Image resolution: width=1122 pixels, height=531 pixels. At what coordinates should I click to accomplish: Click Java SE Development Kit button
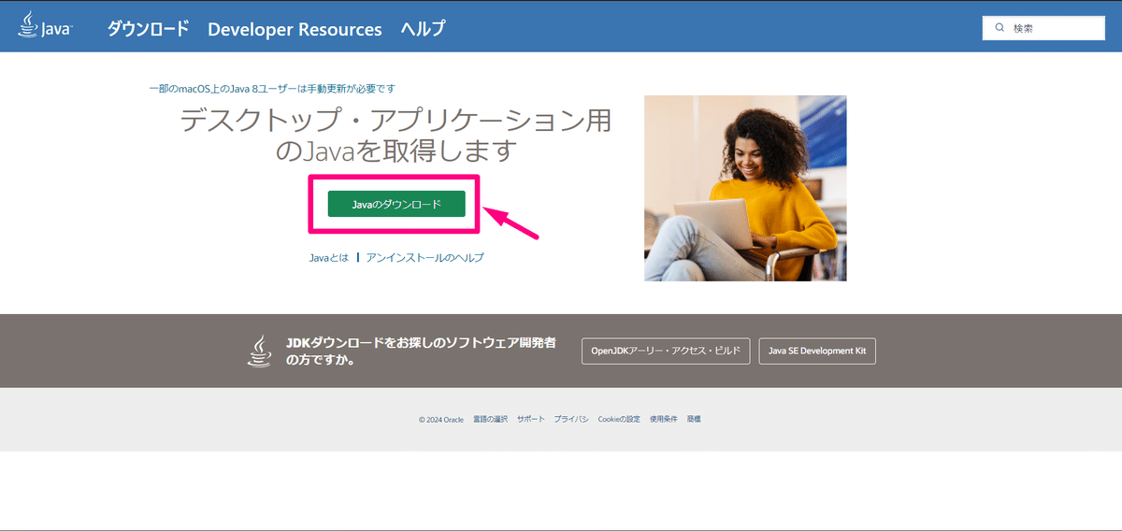point(817,351)
